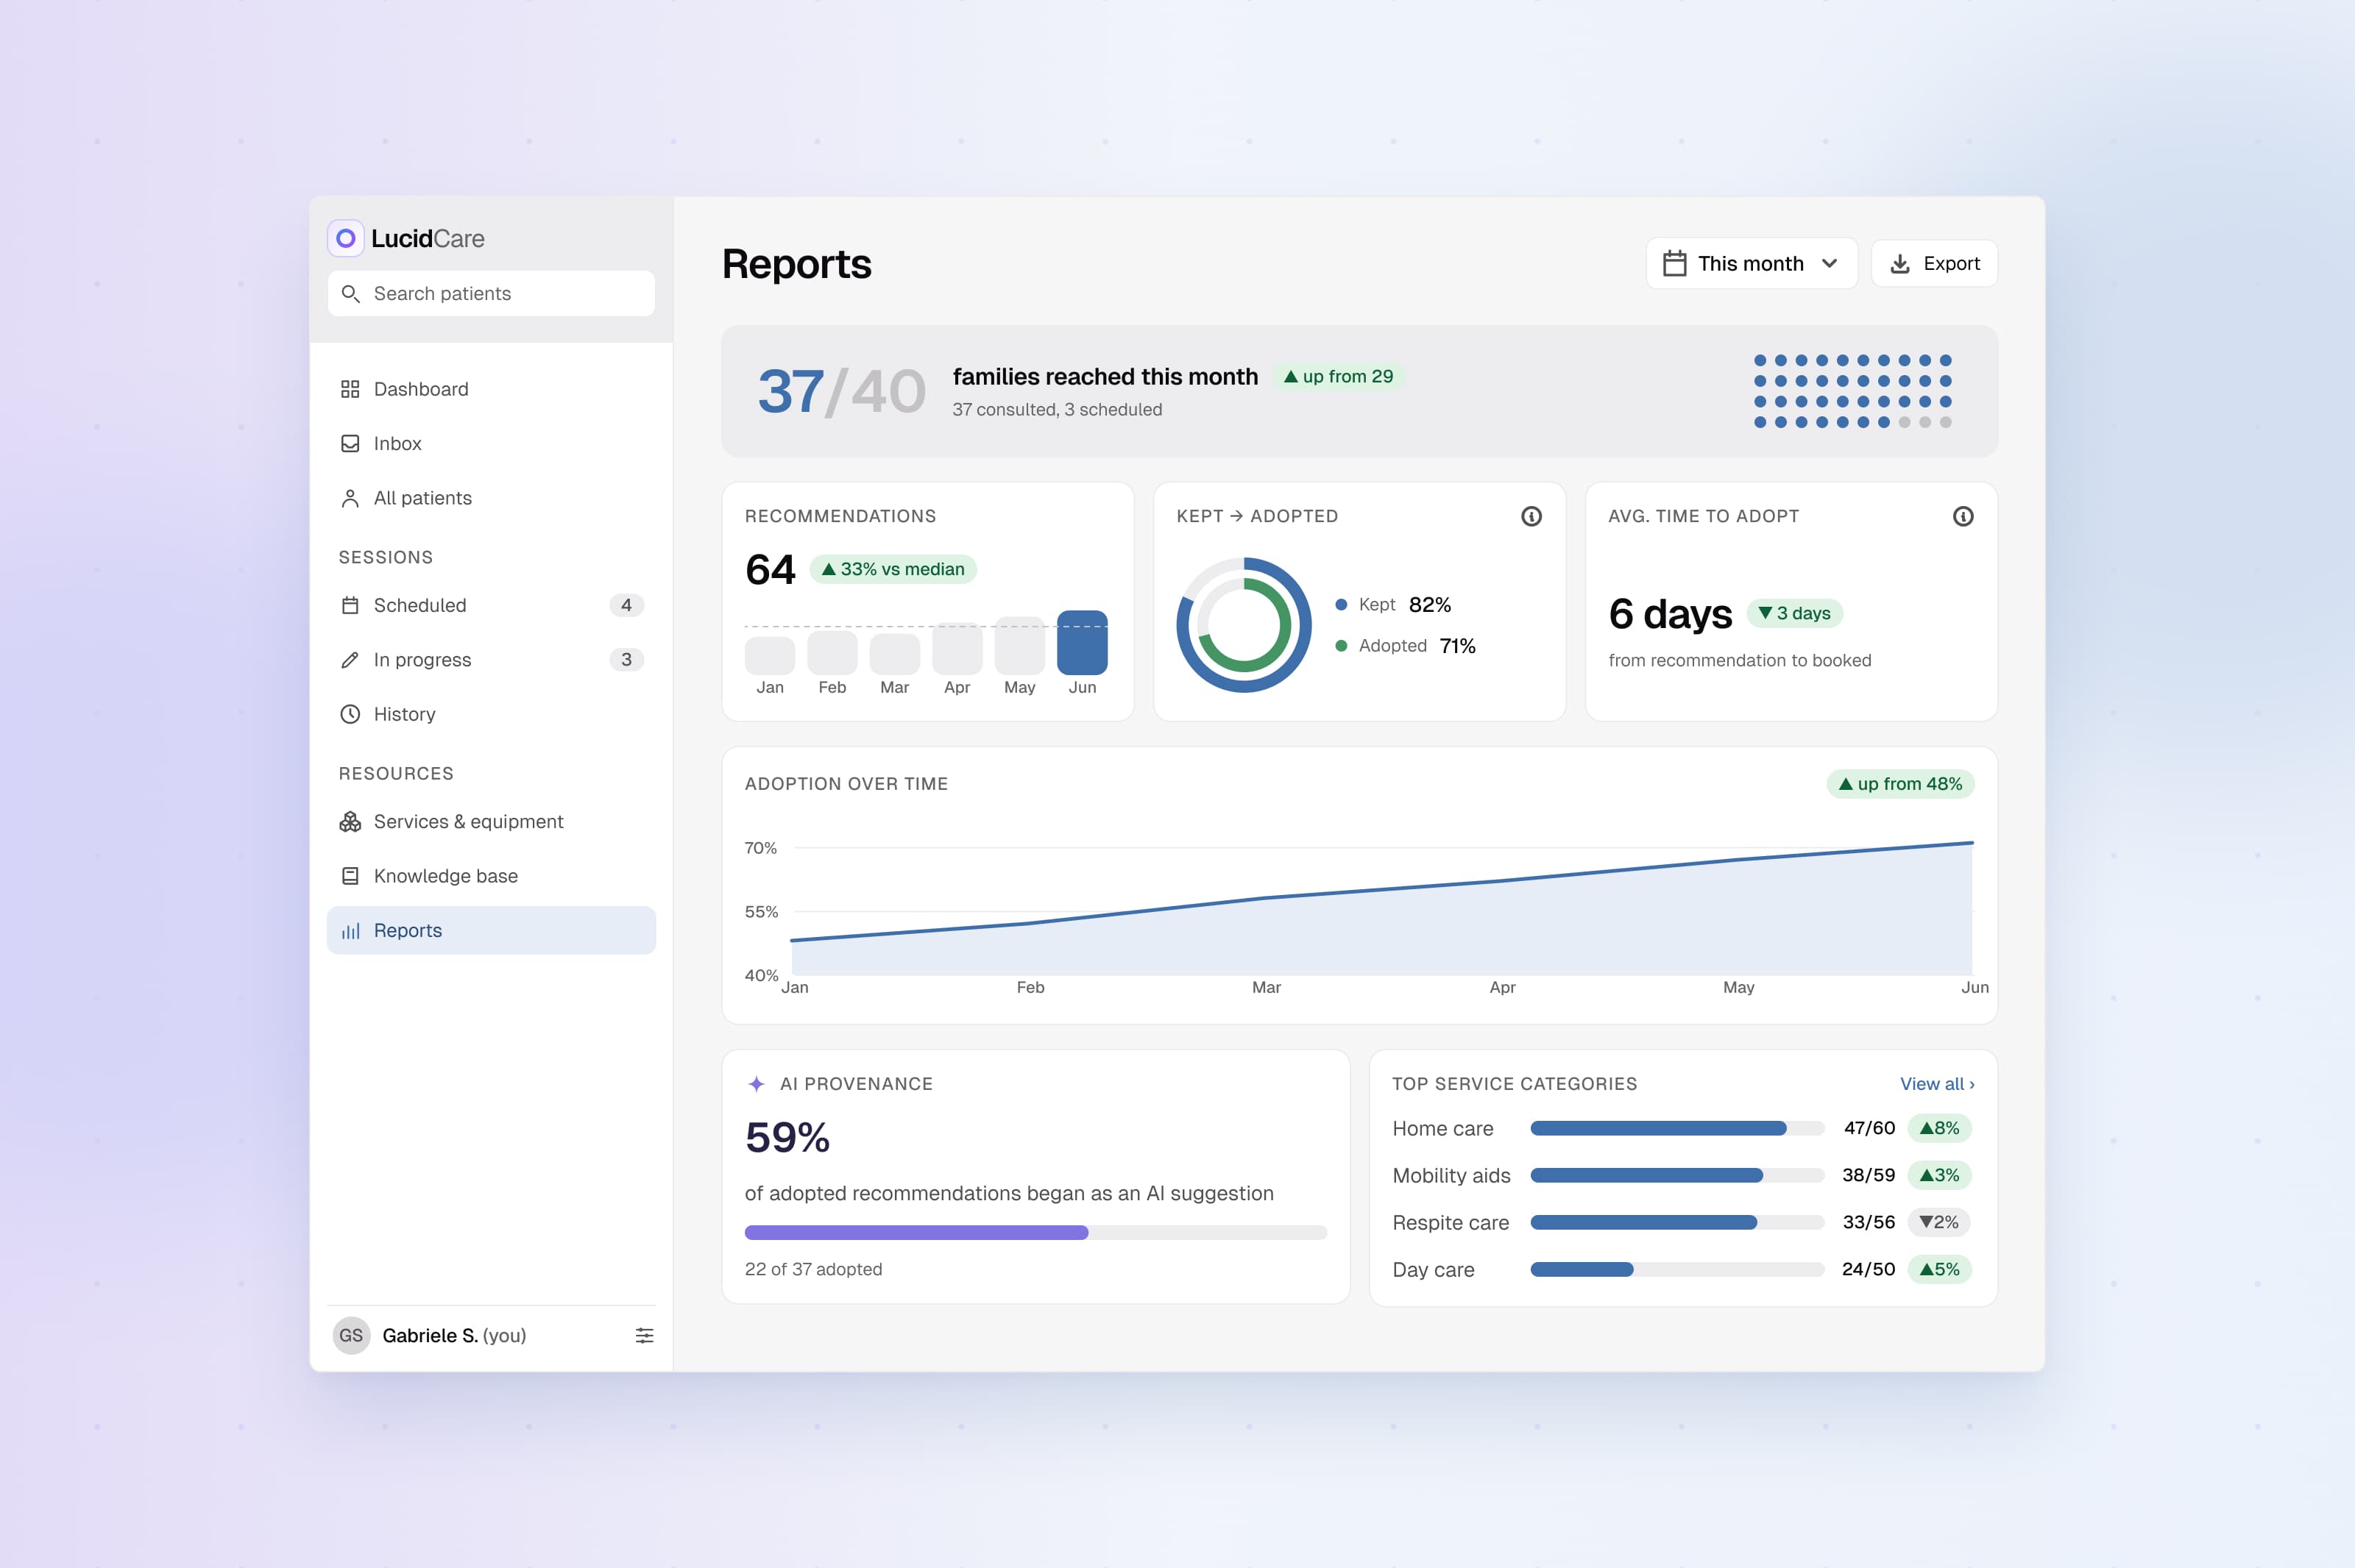Click the AI provenance progress bar

[1035, 1233]
